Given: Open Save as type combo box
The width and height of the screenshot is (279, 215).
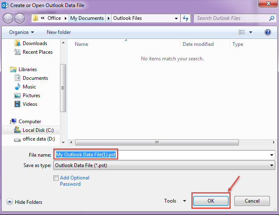Looking at the screenshot, I should click(164, 165).
